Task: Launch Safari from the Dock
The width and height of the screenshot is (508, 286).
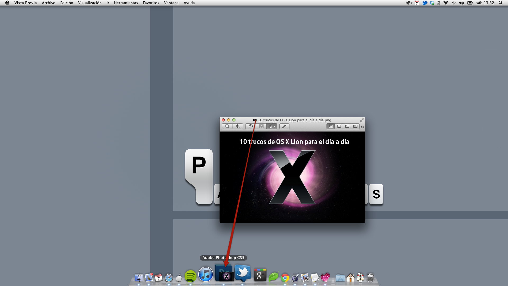Action: point(169,278)
